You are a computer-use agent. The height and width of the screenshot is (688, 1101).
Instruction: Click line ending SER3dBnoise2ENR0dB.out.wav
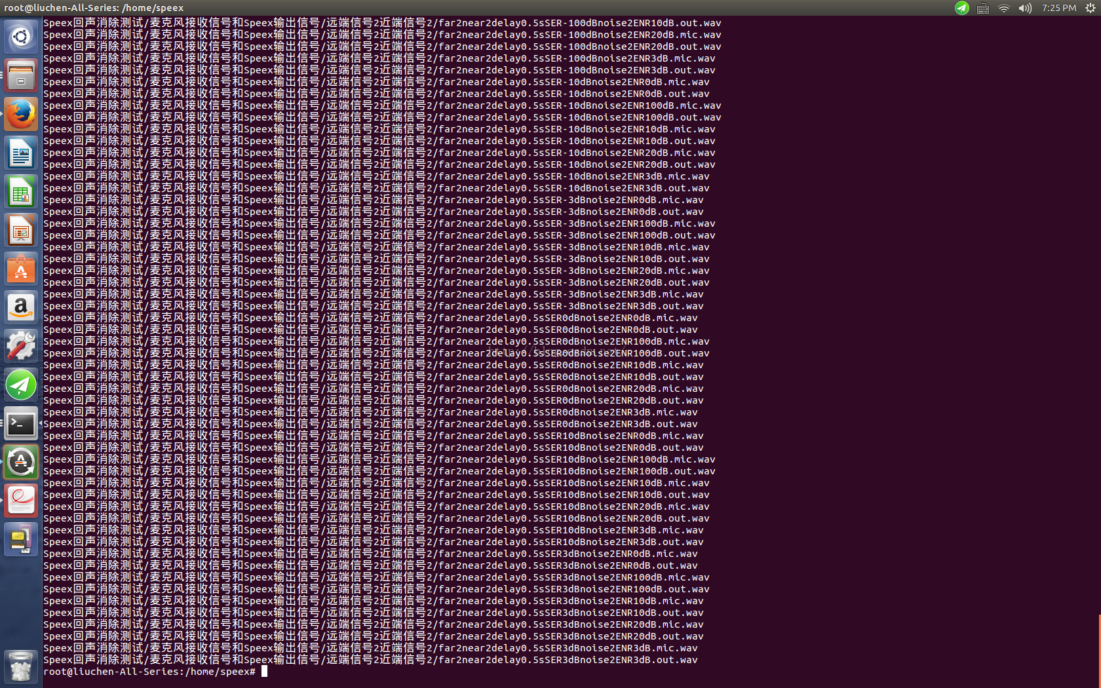pyautogui.click(x=370, y=565)
